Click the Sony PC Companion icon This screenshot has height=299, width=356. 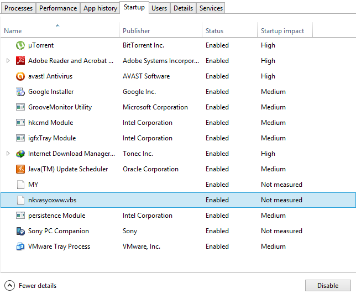(20, 231)
